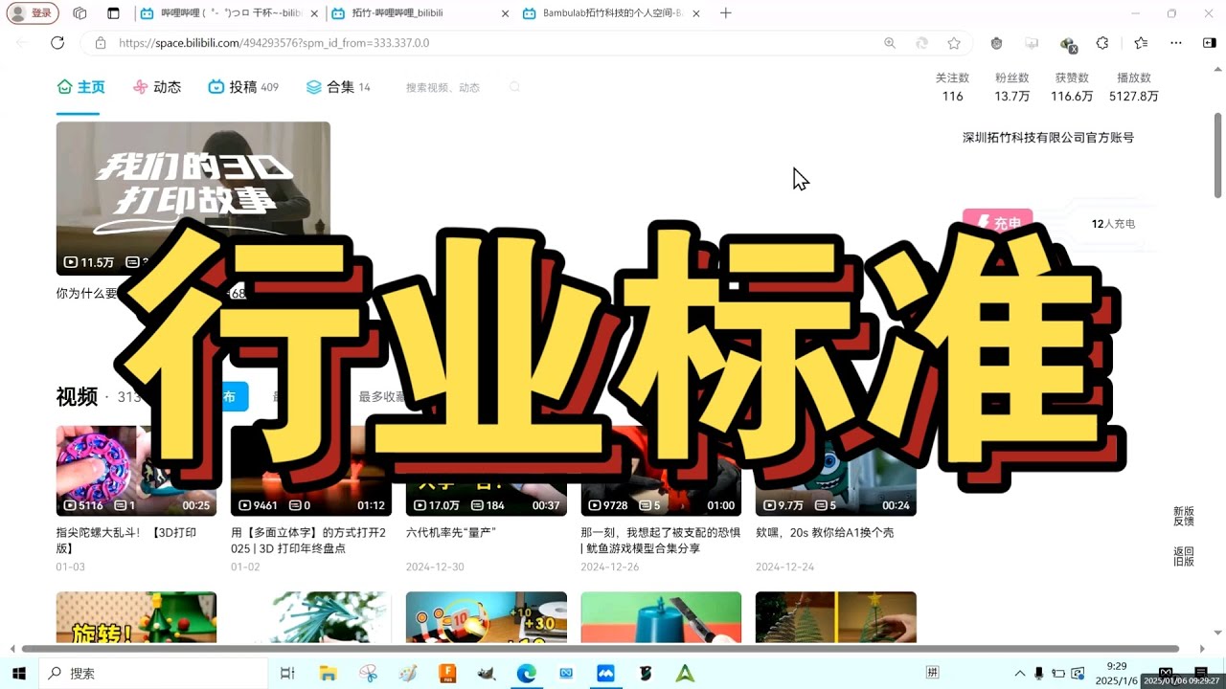Go to the 主页 home tab
This screenshot has width=1226, height=689.
[80, 87]
